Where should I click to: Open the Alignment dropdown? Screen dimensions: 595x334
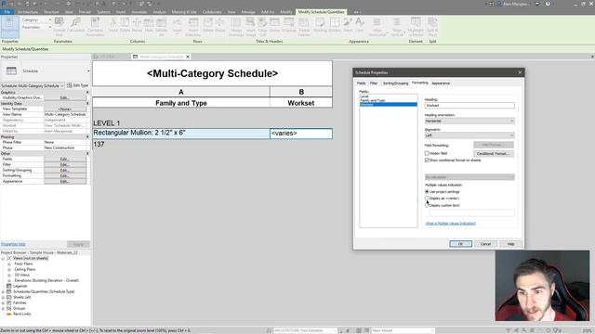469,135
